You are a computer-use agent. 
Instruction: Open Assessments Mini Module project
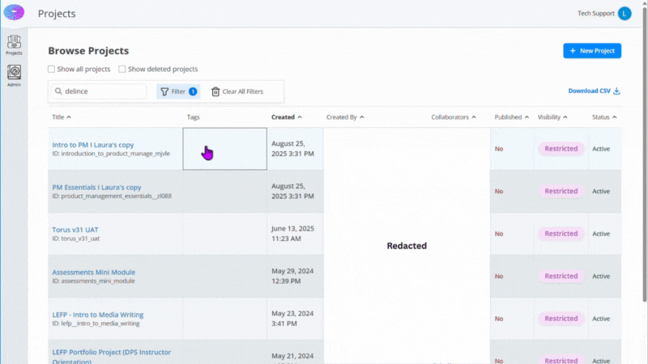pos(93,273)
